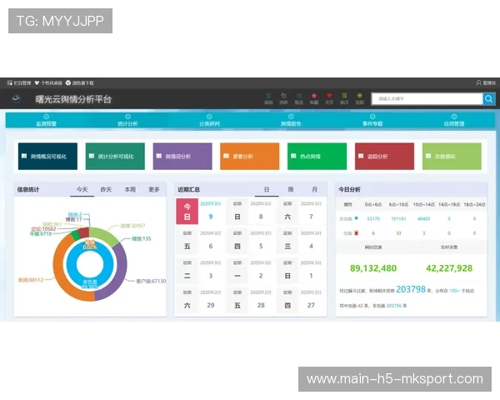Image resolution: width=500 pixels, height=400 pixels.
Task: Click the platform logo beside 曙光云舆情分析平台
Action: tap(17, 98)
